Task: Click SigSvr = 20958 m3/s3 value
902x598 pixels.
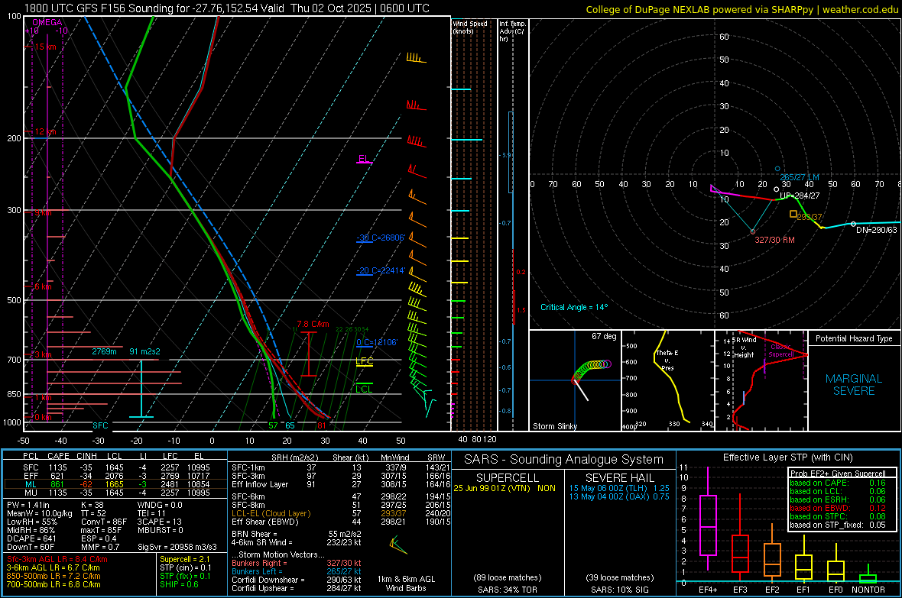Action: (177, 547)
